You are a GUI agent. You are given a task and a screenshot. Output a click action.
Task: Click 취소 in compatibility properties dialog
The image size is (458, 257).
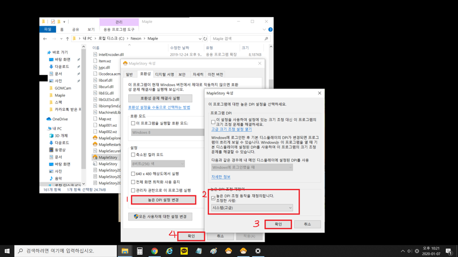(x=220, y=236)
